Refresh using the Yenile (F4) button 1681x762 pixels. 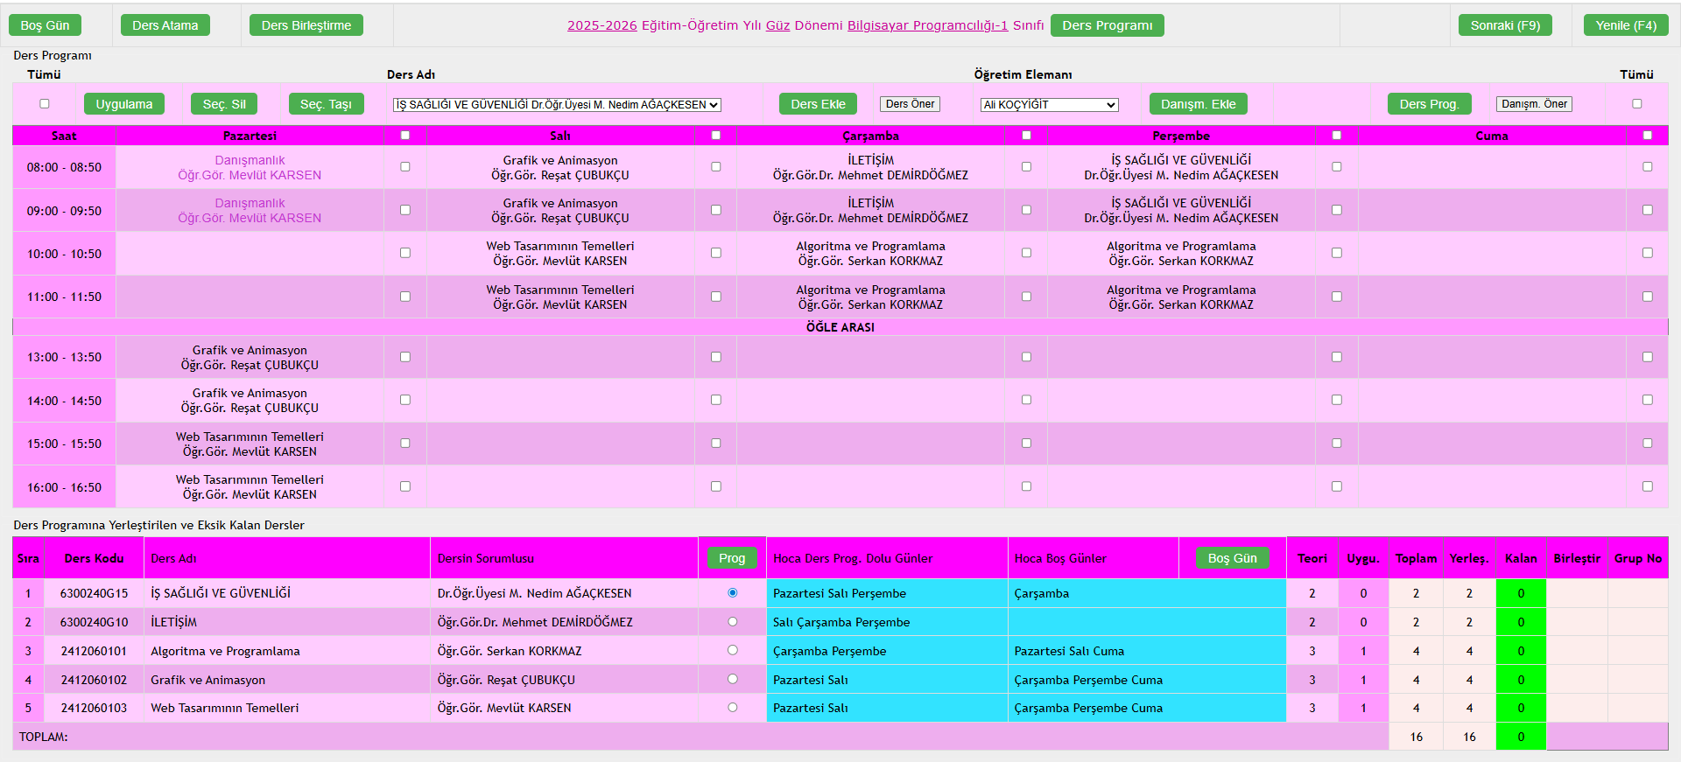[x=1625, y=25]
